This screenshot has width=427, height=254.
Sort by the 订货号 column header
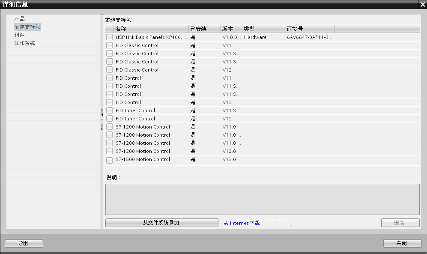310,29
